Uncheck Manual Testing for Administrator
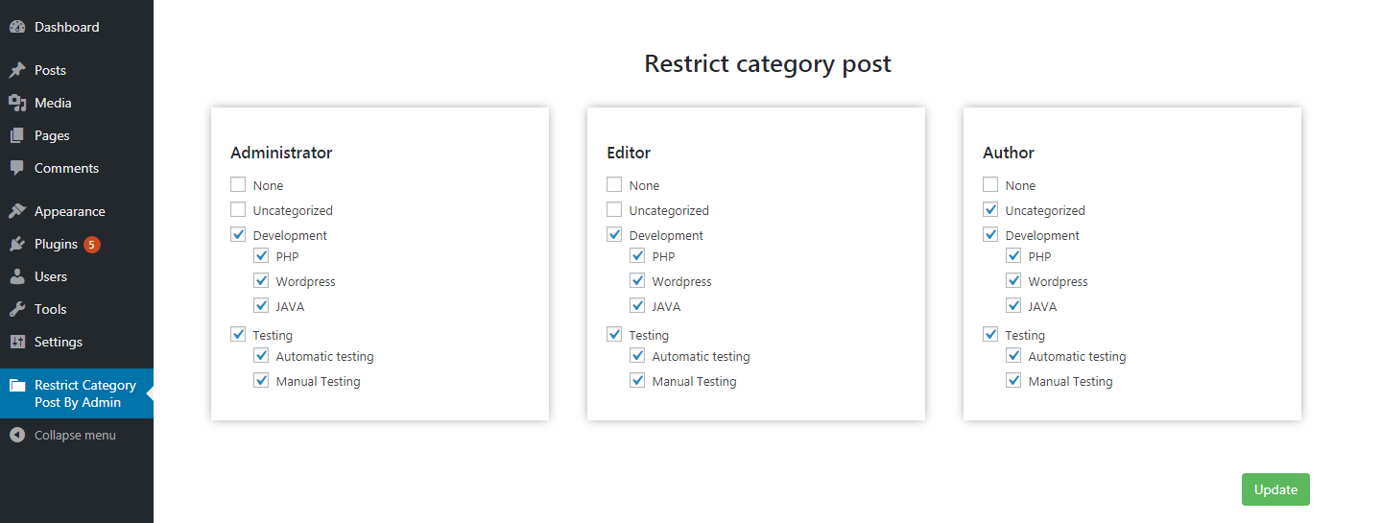 click(x=261, y=380)
